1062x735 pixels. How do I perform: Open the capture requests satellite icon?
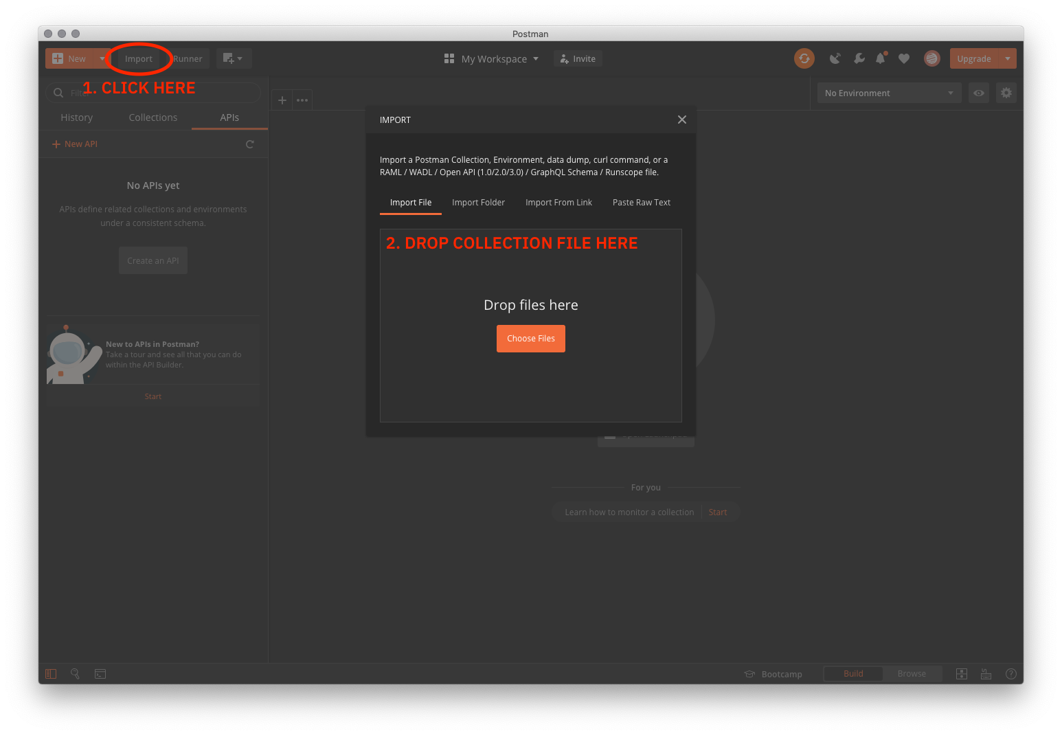pos(835,58)
